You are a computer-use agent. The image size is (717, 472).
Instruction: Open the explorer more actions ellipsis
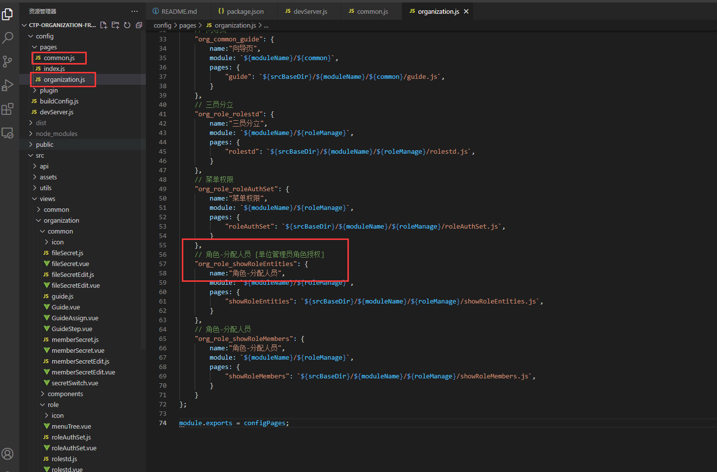click(135, 11)
